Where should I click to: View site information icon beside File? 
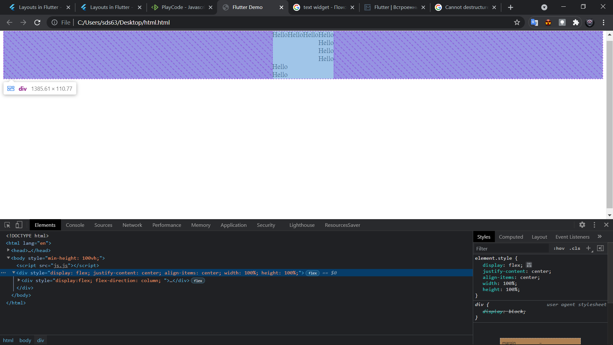click(55, 22)
